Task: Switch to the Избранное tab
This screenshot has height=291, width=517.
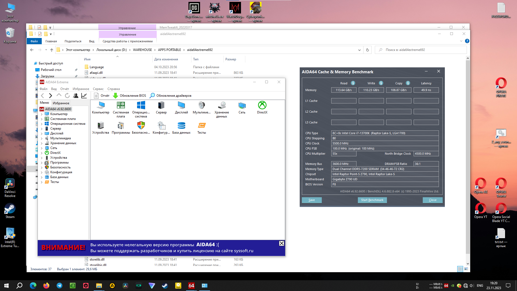Action: 61,103
